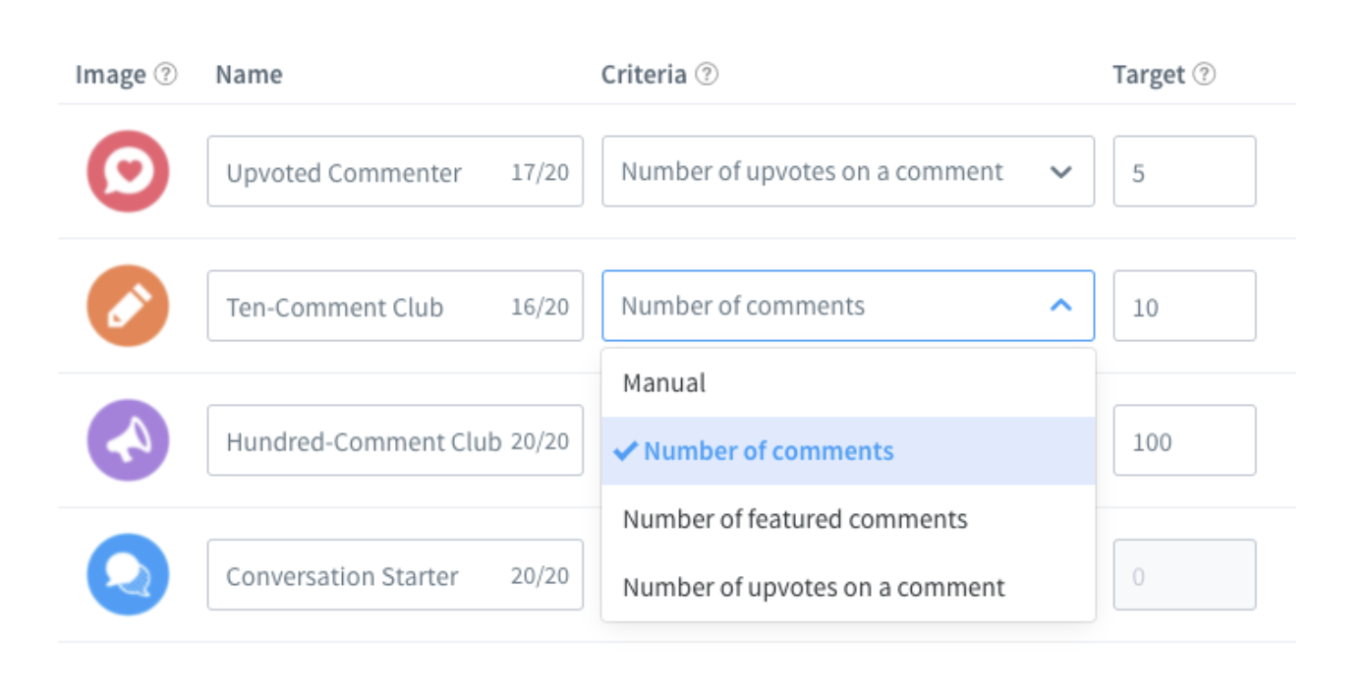Click the Ten-Comment Club name field

click(364, 306)
